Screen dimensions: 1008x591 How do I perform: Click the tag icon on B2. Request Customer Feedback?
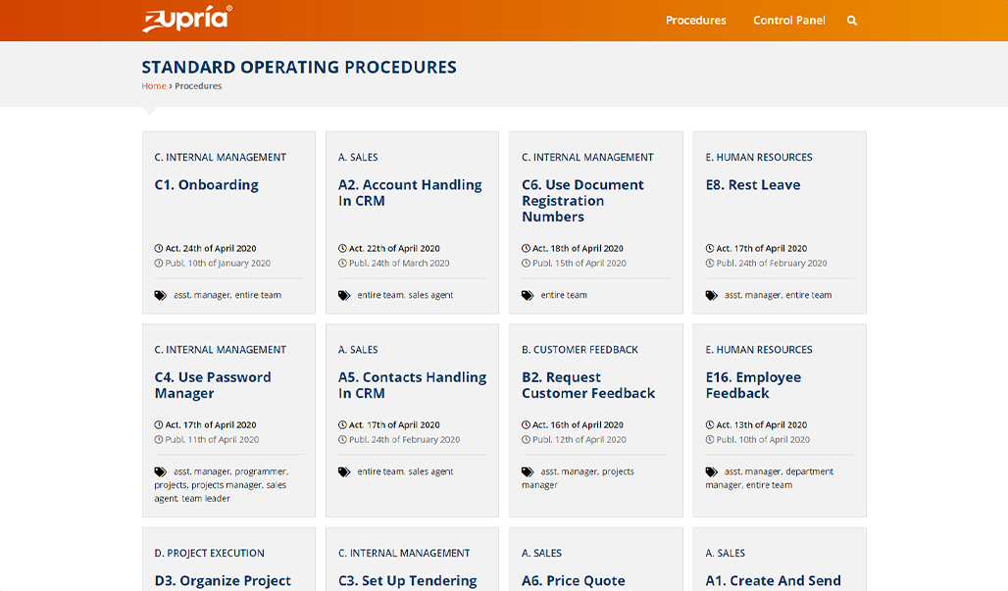[528, 471]
